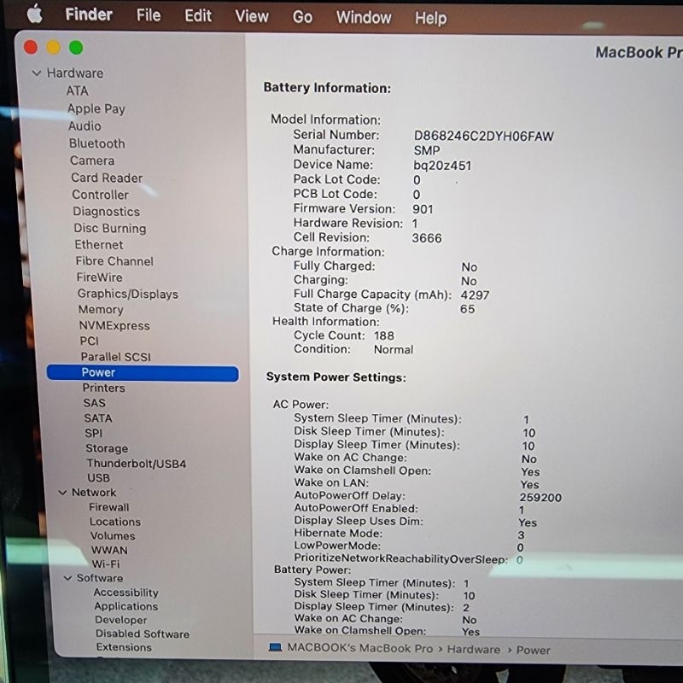Open the File menu
Viewport: 683px width, 683px height.
tap(149, 15)
